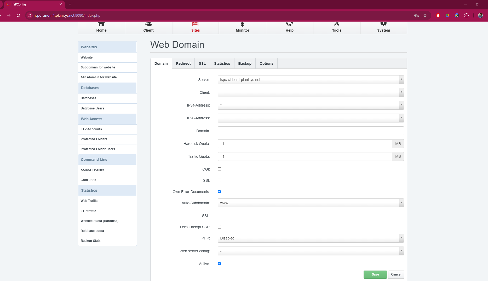Open Database quota sidebar link
This screenshot has width=488, height=281.
107,231
